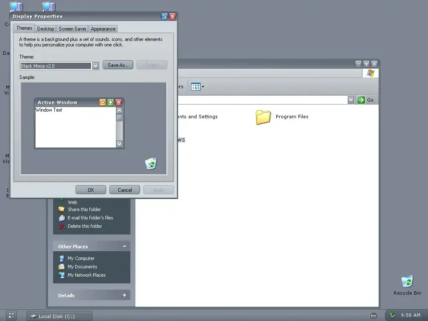Click the My Network Places icon

point(62,275)
